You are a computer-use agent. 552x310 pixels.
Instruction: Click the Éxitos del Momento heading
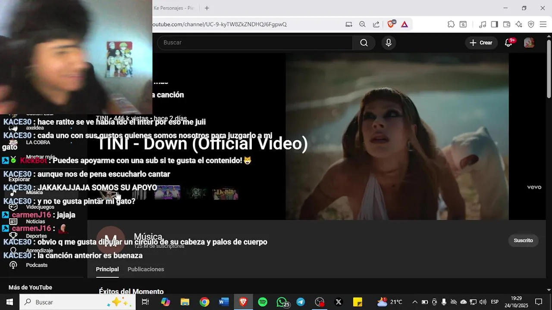(131, 291)
